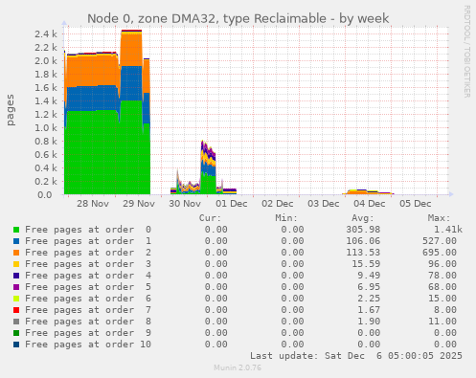Click 'Free pages at order 1' label
Viewport: 476px width, 378px height.
tap(88, 241)
